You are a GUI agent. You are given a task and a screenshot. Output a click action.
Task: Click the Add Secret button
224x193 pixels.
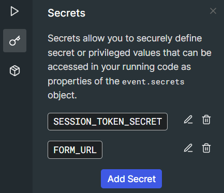point(131,179)
